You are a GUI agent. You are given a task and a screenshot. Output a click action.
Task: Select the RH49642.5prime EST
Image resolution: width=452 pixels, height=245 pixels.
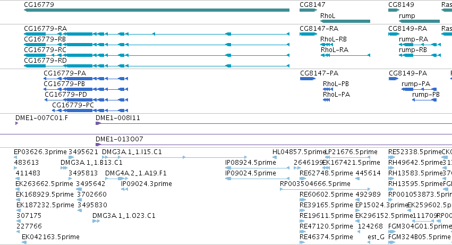coord(391,168)
